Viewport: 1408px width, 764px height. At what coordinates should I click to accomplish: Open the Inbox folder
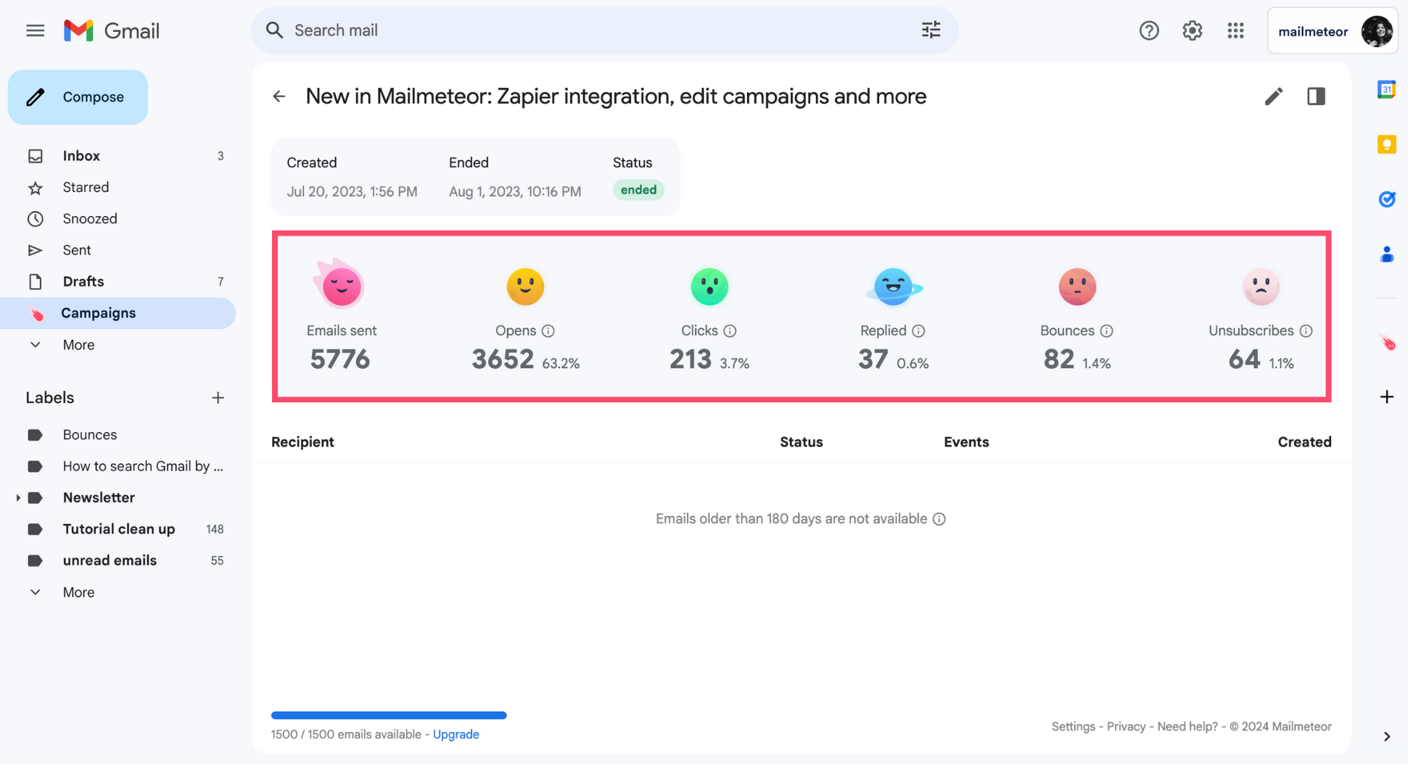coord(118,156)
